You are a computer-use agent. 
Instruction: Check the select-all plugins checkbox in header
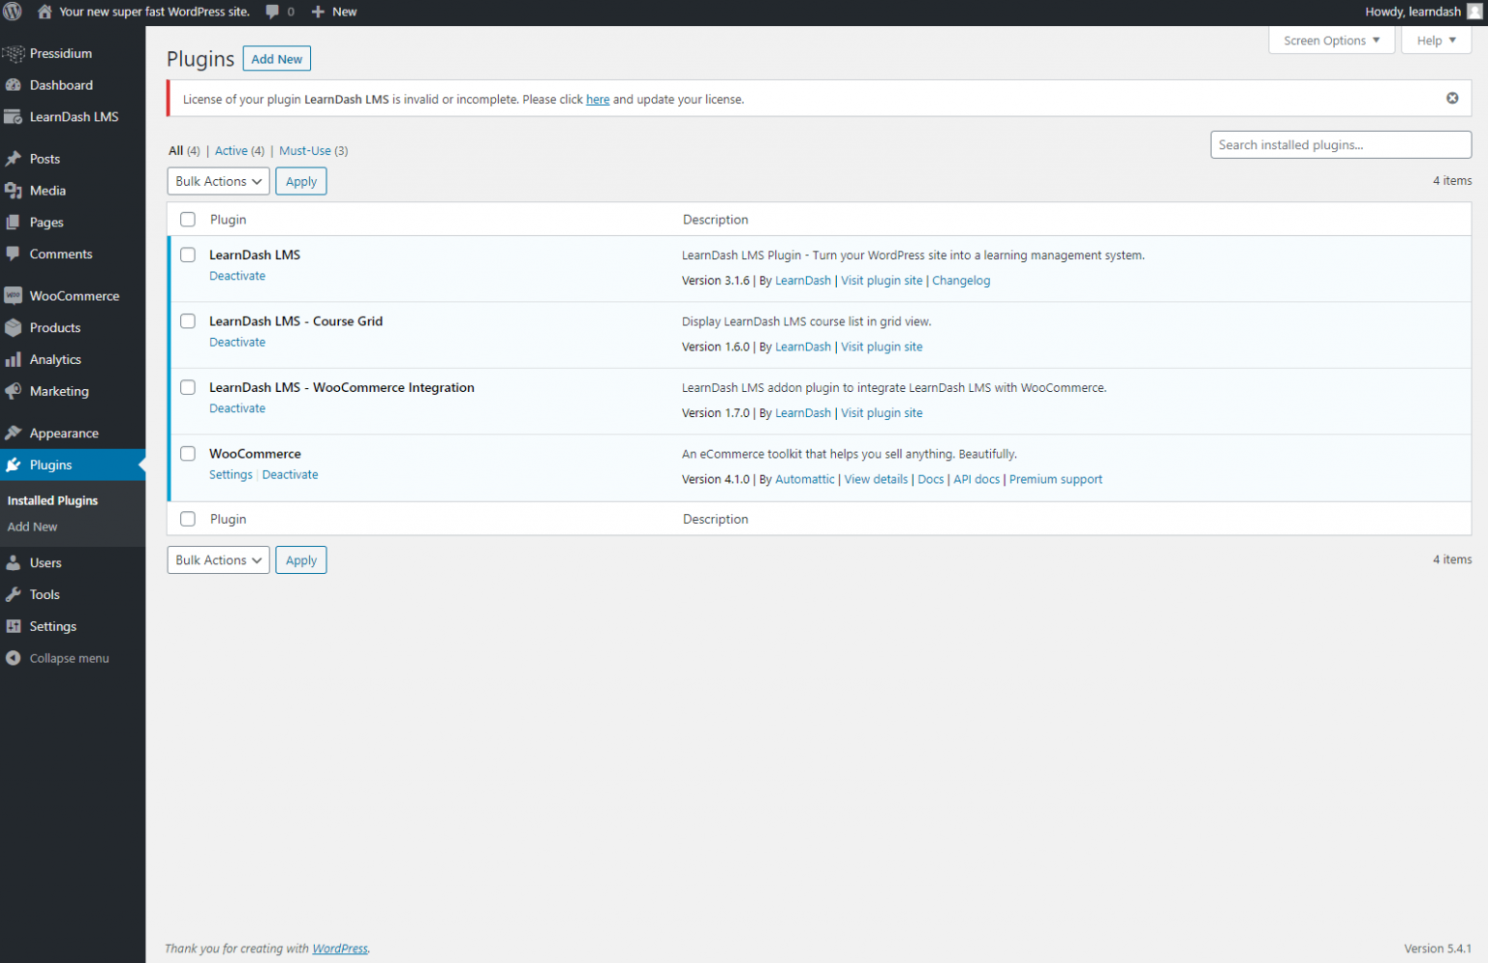point(187,219)
